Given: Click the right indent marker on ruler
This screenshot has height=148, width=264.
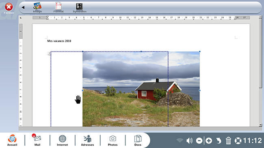Looking at the screenshot, I should pos(235,19).
